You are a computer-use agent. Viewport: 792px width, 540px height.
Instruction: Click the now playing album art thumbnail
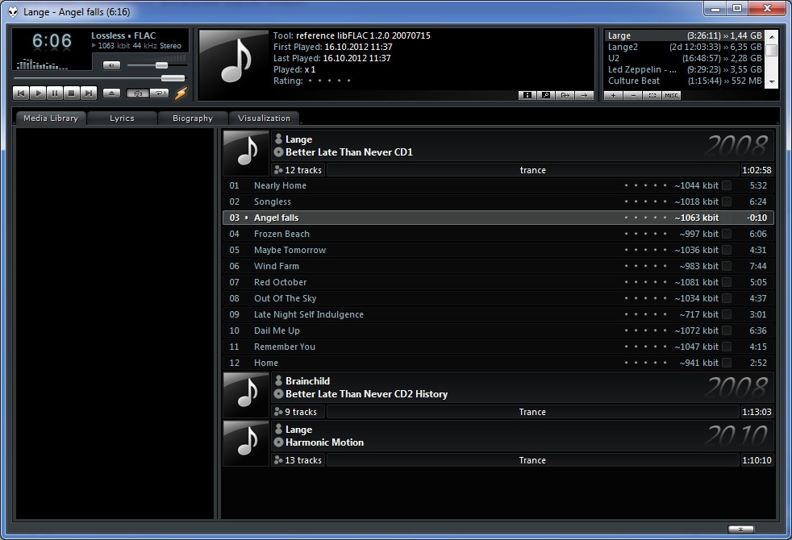click(x=234, y=63)
